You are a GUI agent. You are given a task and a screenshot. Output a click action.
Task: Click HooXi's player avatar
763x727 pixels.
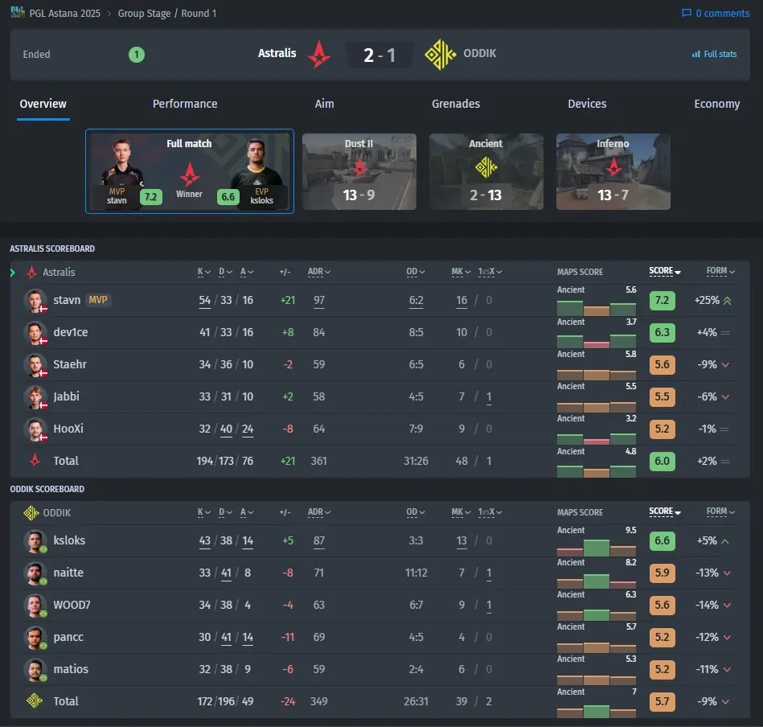tap(35, 429)
